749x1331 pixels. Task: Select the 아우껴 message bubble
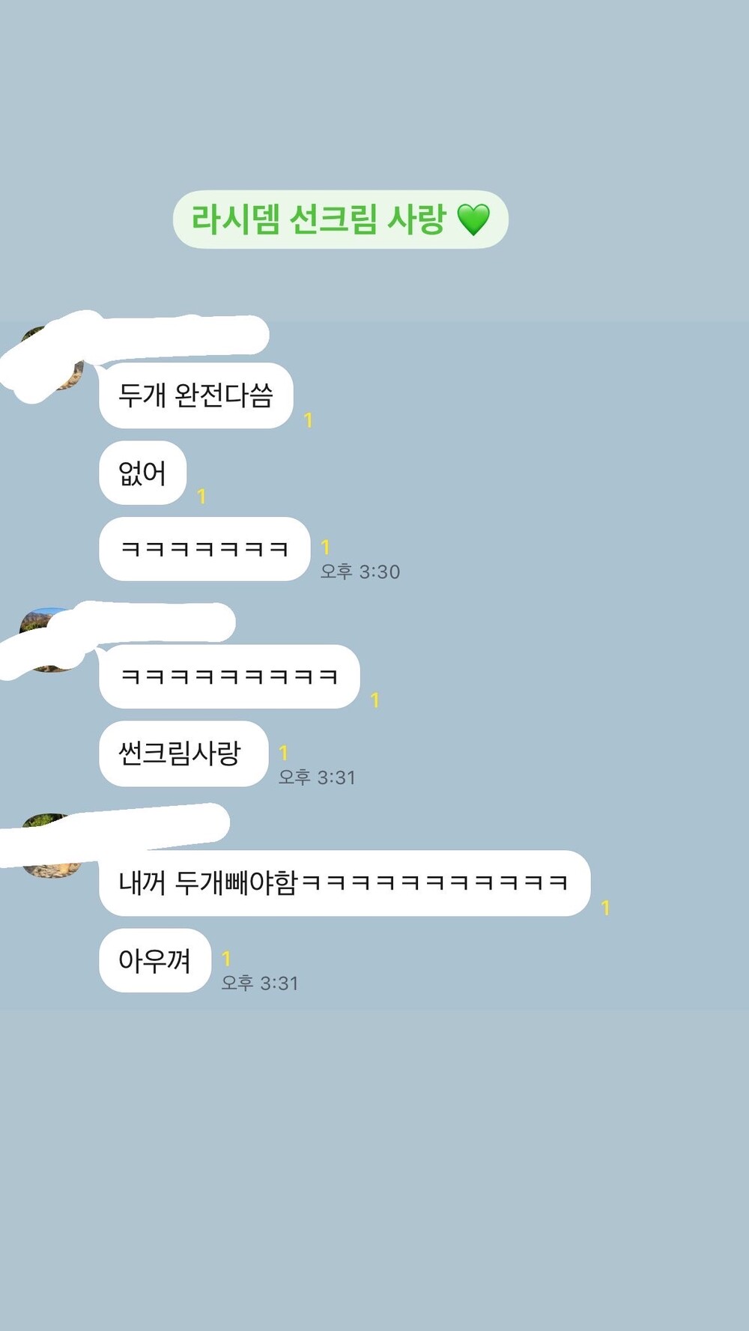tap(155, 960)
